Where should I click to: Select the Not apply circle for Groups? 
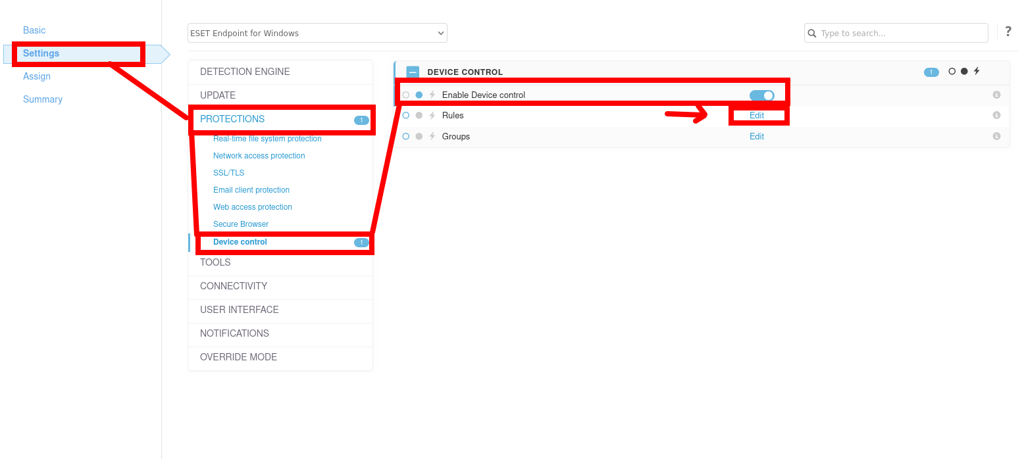[406, 136]
